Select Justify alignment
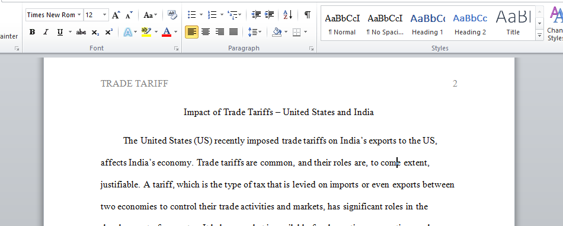 (233, 32)
